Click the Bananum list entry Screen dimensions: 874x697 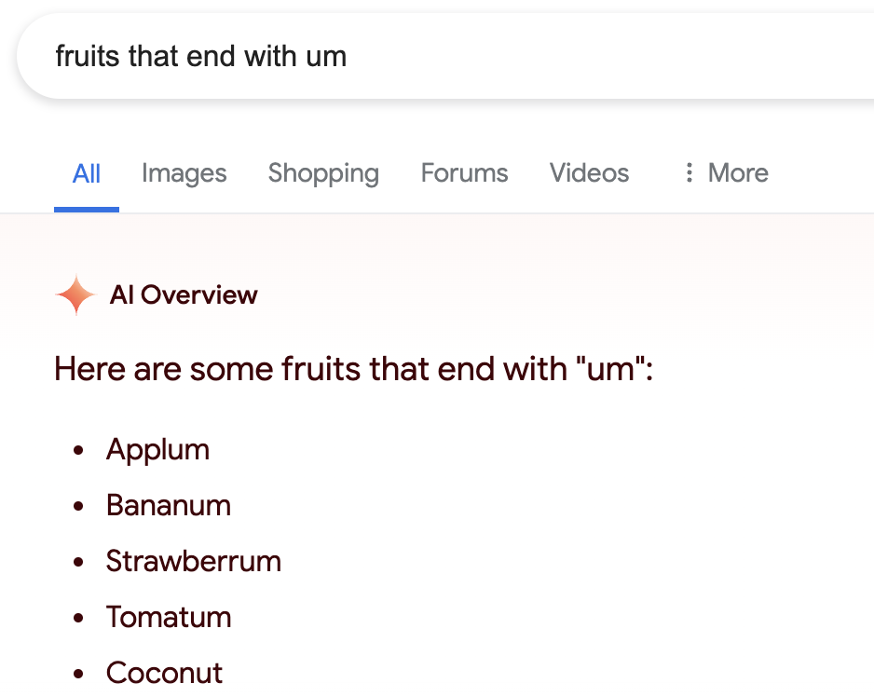169,506
